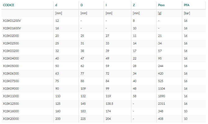Click the PFA column header
This screenshot has height=124, width=208.
(187, 5)
